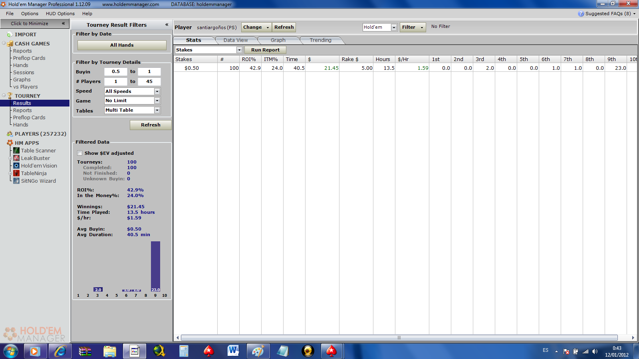This screenshot has height=359, width=639.
Task: Collapse the Click to Minimize sidebar arrows
Action: (63, 24)
